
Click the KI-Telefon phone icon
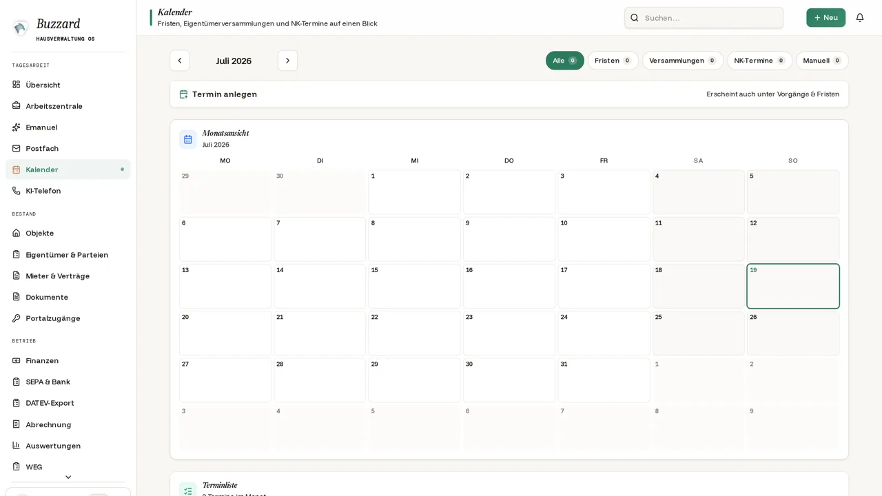pos(17,191)
